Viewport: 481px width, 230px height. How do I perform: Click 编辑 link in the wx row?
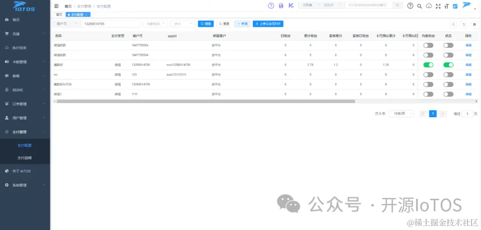[x=468, y=74]
